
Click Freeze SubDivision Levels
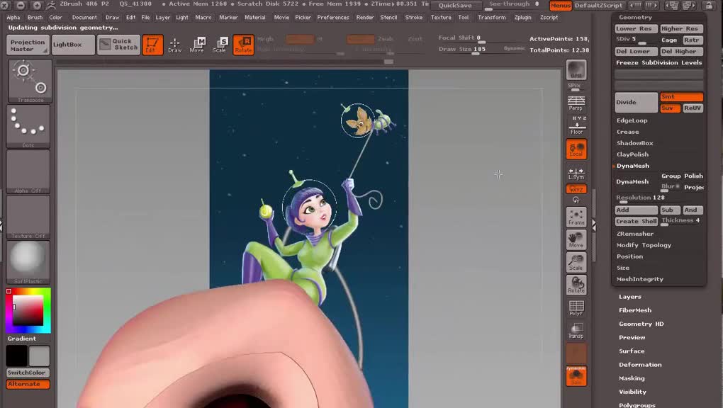tap(659, 63)
